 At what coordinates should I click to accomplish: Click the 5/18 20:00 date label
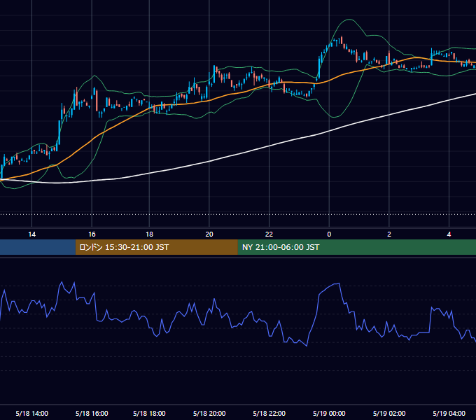pyautogui.click(x=209, y=413)
